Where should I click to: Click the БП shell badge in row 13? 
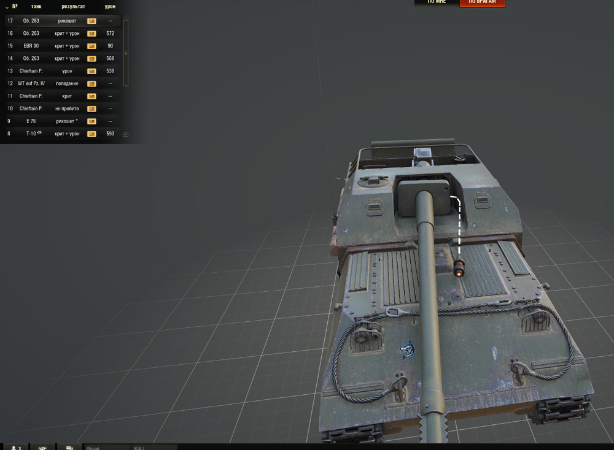pos(91,71)
